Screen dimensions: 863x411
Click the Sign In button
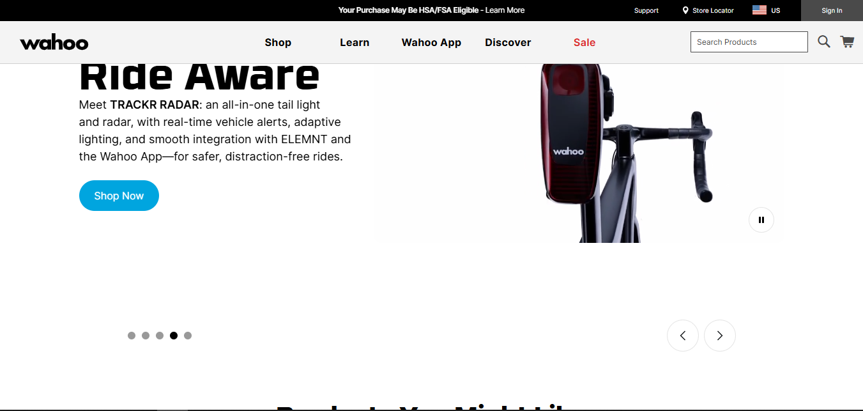832,10
